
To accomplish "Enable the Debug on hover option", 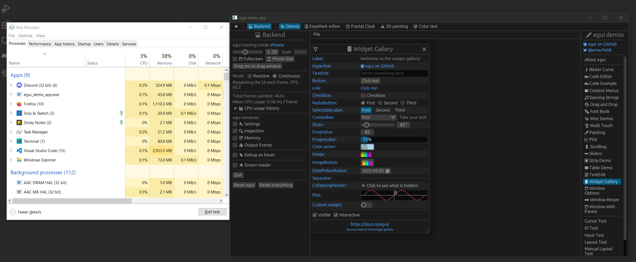I will [x=235, y=155].
